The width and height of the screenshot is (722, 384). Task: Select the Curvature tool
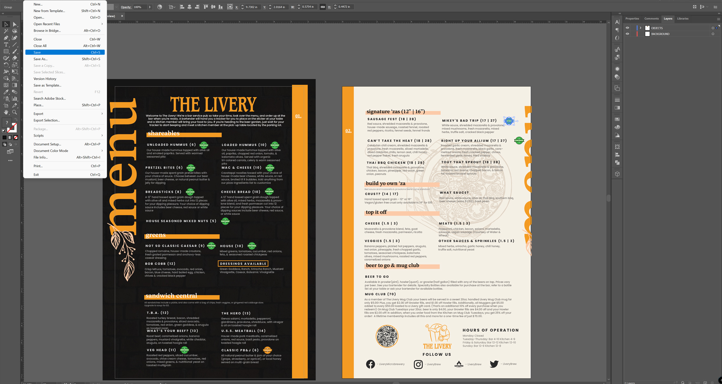pyautogui.click(x=15, y=38)
